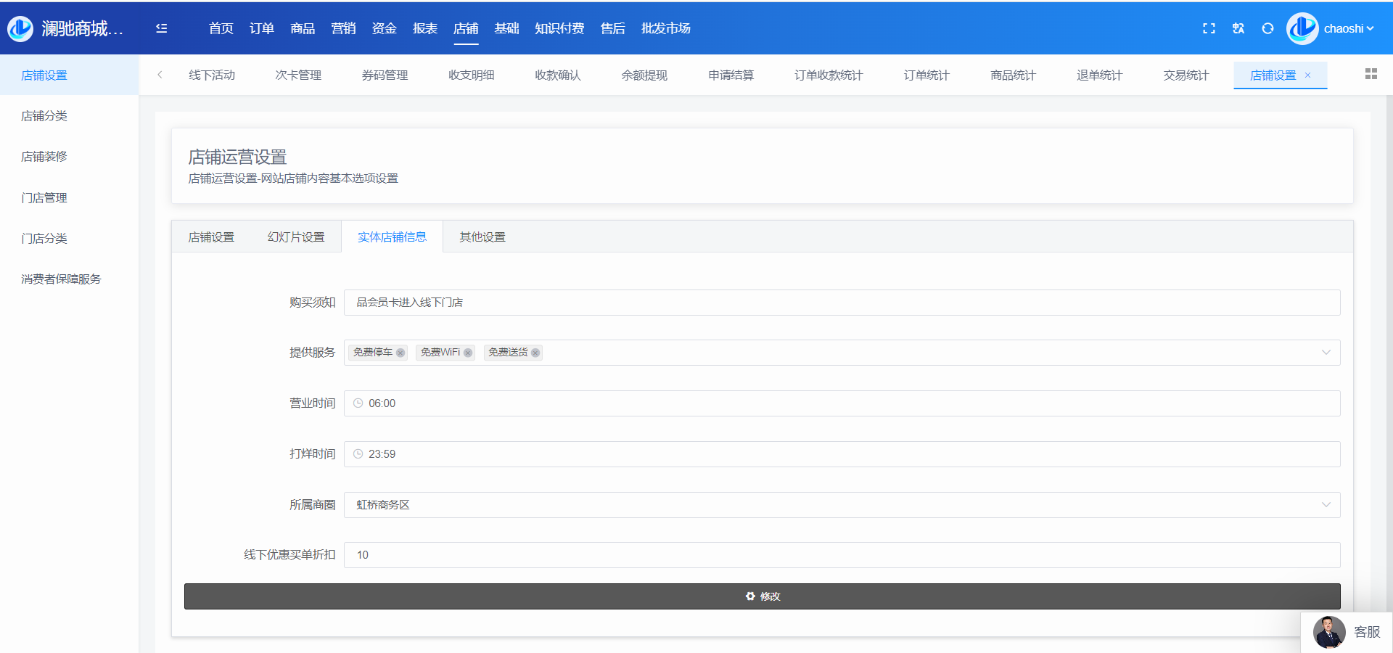Viewport: 1393px width, 653px height.
Task: Expand the 提供服务 dropdown
Action: (x=1326, y=353)
